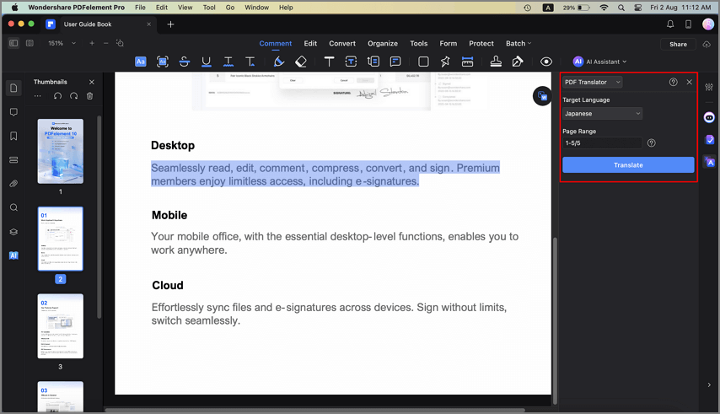Click floating translate icon on page
Viewport: 720px width, 414px height.
542,96
